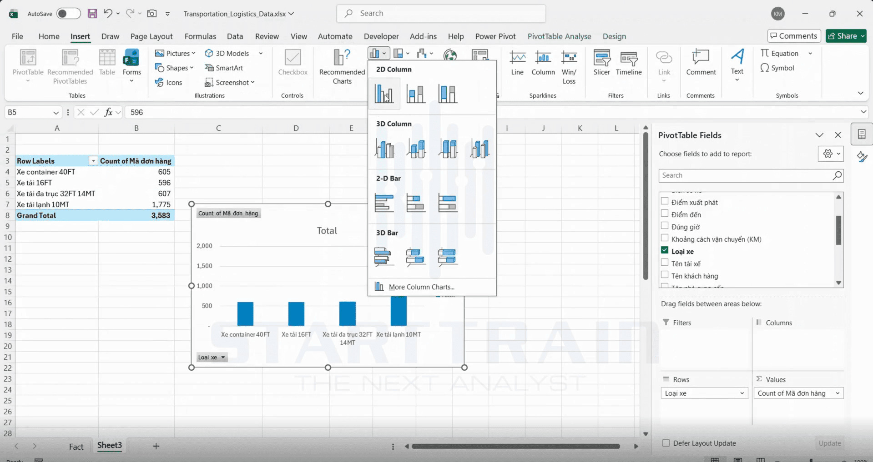Open the Row Labels filter dropdown
Viewport: 873px width, 462px height.
click(93, 161)
